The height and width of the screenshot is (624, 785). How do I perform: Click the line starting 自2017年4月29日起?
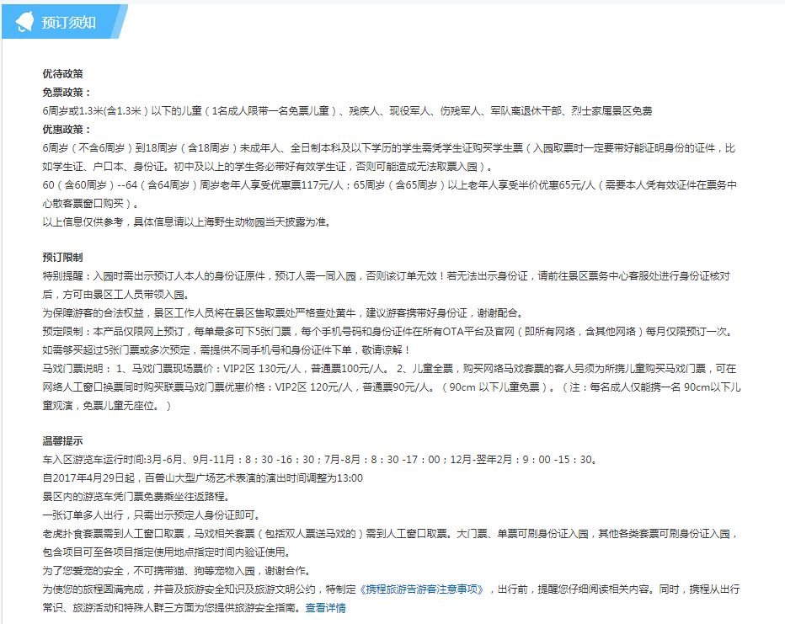pos(202,477)
